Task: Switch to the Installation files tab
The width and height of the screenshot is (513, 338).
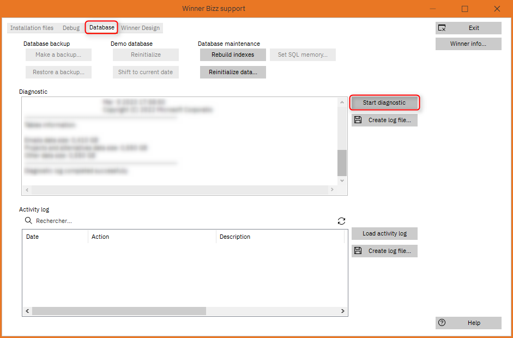Action: pos(32,28)
